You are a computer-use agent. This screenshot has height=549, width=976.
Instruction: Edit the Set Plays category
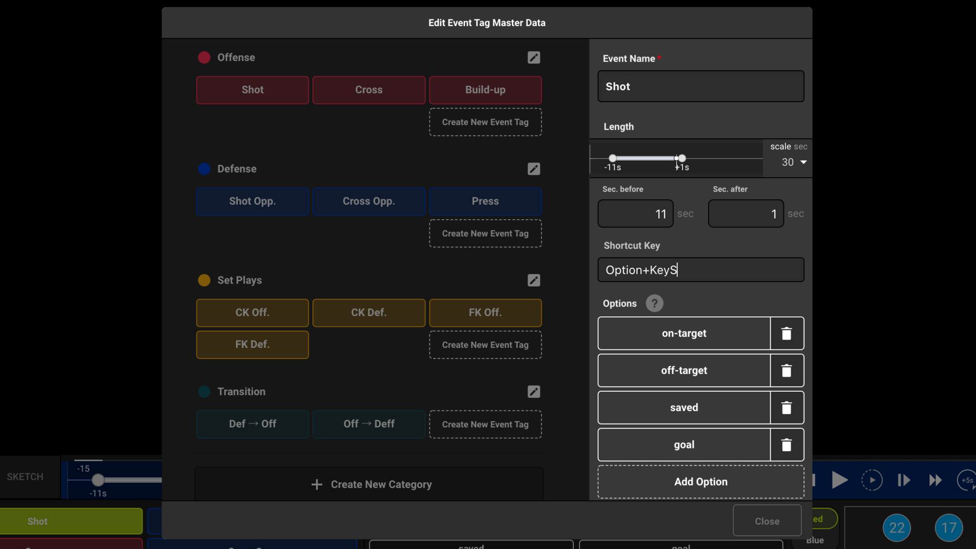coord(533,280)
